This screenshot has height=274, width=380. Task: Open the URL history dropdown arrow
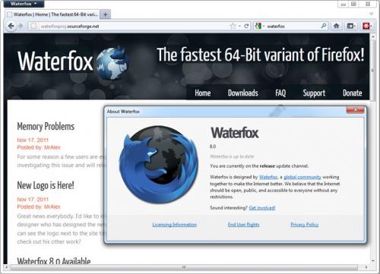coord(239,26)
